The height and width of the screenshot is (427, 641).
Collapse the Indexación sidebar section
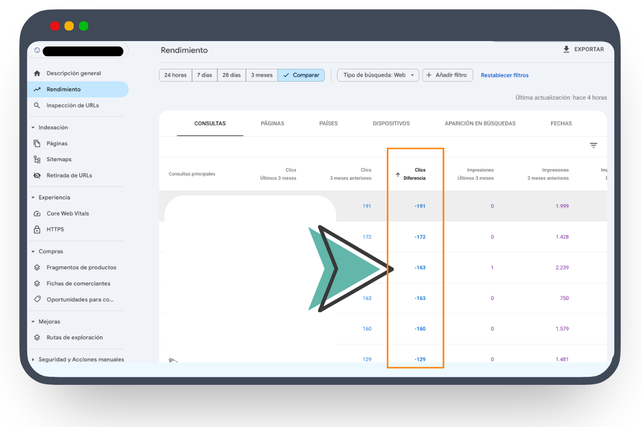pyautogui.click(x=33, y=128)
